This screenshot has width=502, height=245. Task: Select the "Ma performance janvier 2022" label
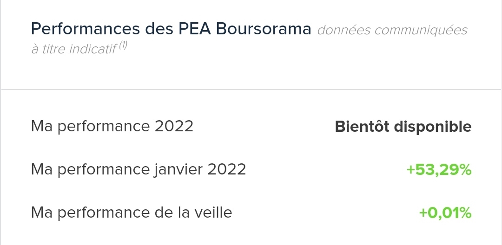coord(138,169)
